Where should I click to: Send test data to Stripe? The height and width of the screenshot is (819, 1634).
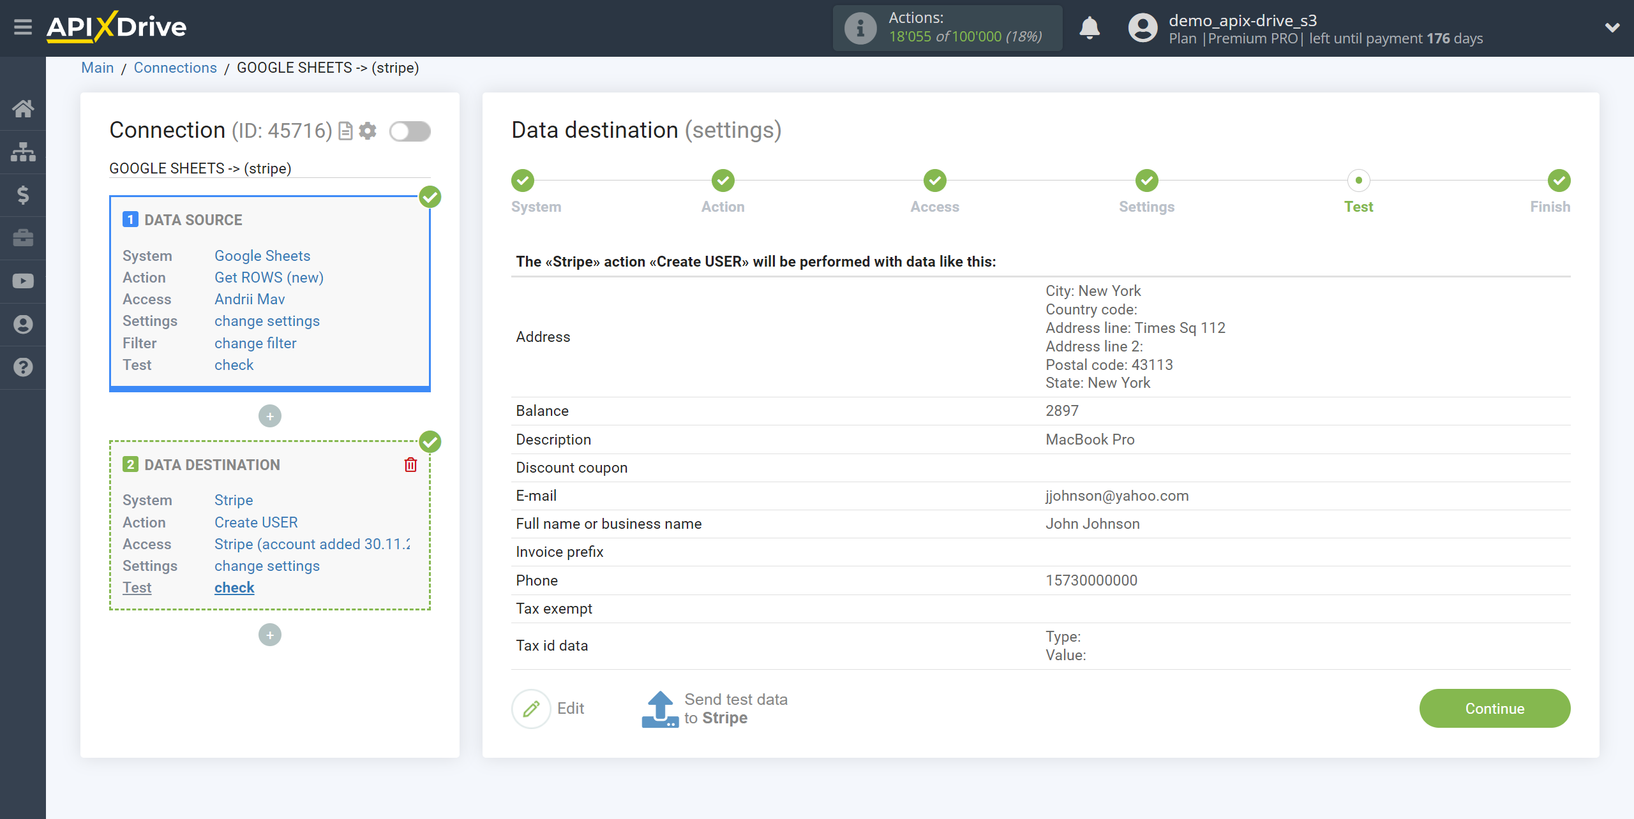coord(715,709)
